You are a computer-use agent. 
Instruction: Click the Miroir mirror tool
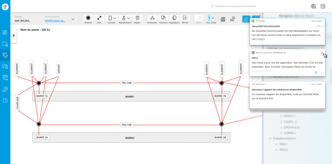[x=185, y=18]
